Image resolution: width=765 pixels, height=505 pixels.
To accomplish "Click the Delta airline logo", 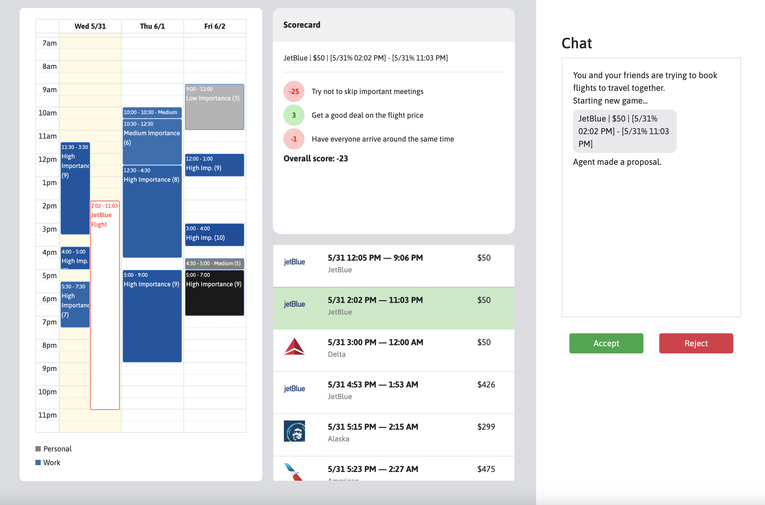I will coord(294,346).
